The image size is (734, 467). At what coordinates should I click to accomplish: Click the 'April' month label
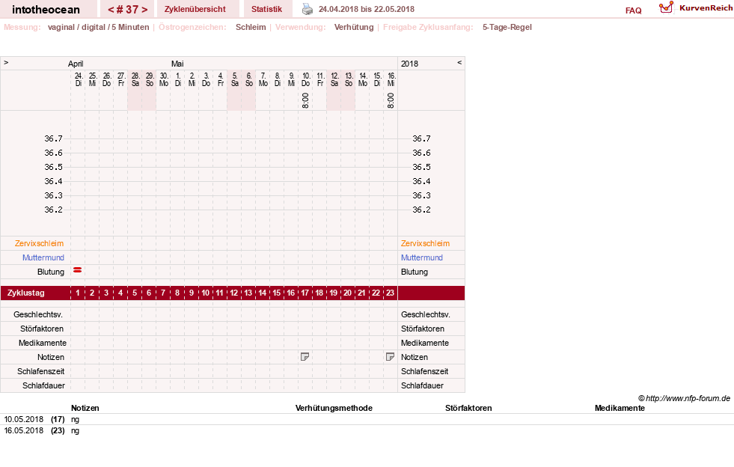pos(76,64)
